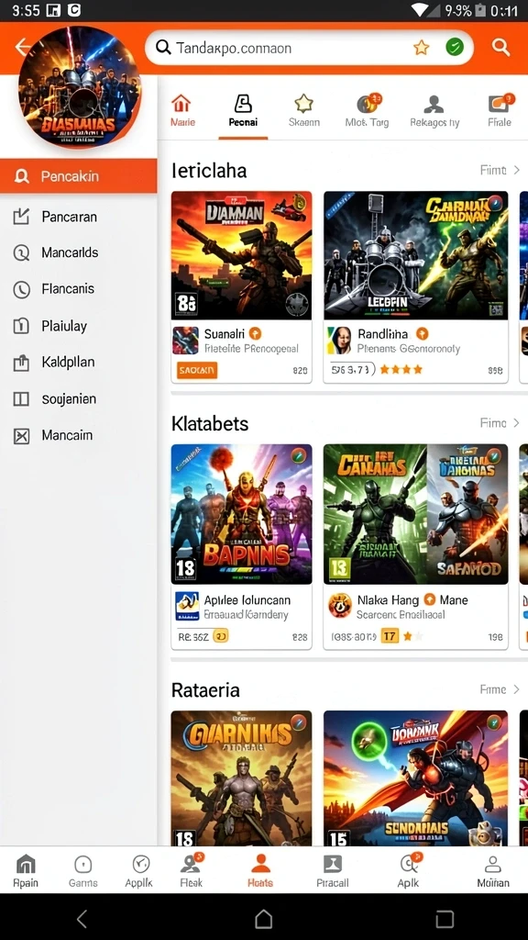
Task: Open Applik in the bottom navigation
Action: coord(139,871)
